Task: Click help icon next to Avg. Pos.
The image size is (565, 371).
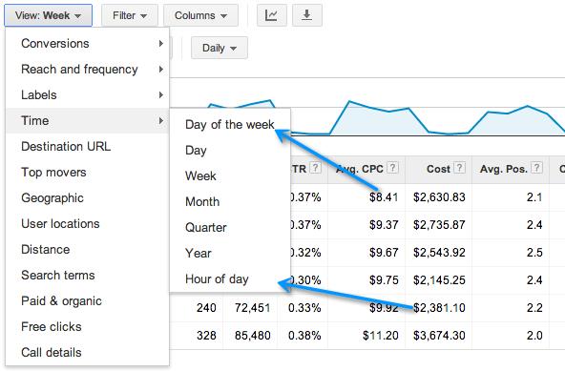Action: click(537, 168)
